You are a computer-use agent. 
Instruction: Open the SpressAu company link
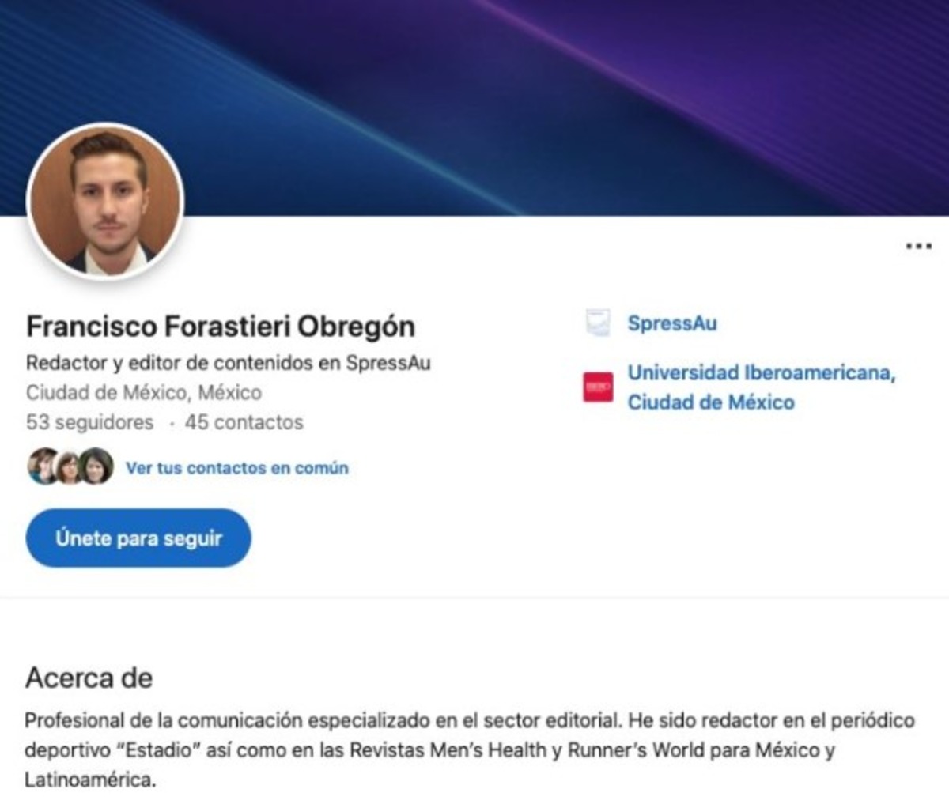(672, 323)
